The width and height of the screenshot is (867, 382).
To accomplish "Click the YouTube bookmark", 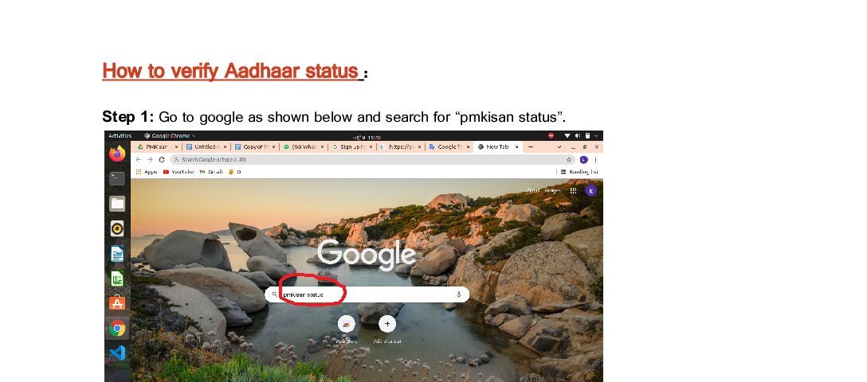I will [x=178, y=172].
